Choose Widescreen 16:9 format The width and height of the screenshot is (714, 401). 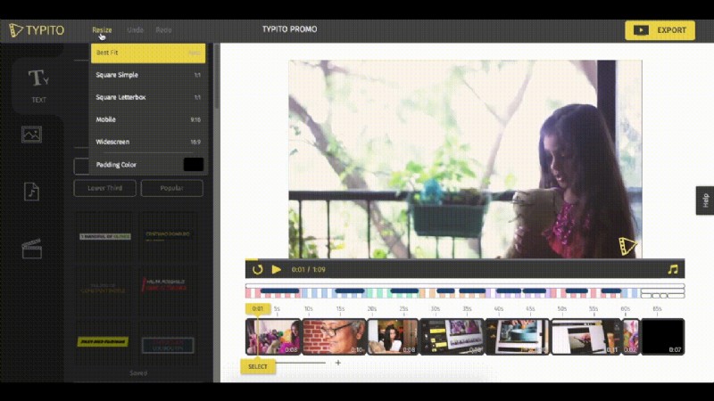click(x=148, y=142)
